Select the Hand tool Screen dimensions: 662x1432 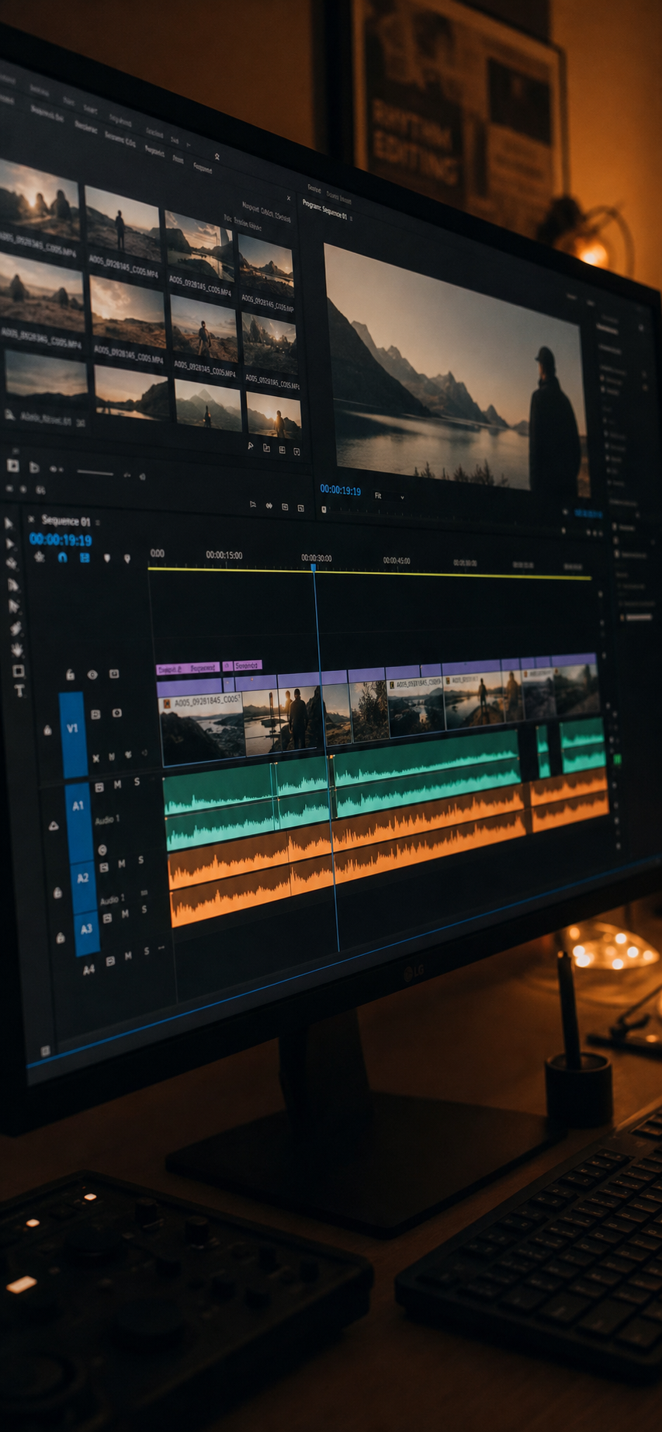17,649
